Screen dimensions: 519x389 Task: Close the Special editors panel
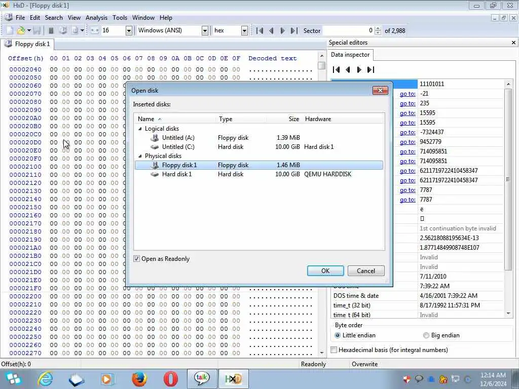[513, 43]
